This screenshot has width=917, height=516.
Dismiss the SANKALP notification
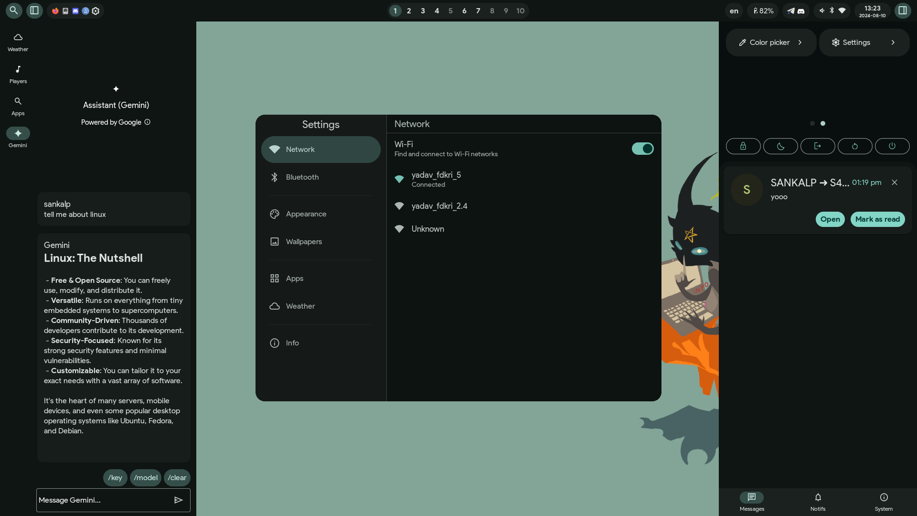895,183
